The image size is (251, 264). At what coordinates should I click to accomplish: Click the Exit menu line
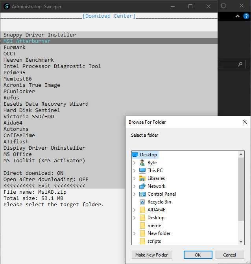[x=44, y=186]
